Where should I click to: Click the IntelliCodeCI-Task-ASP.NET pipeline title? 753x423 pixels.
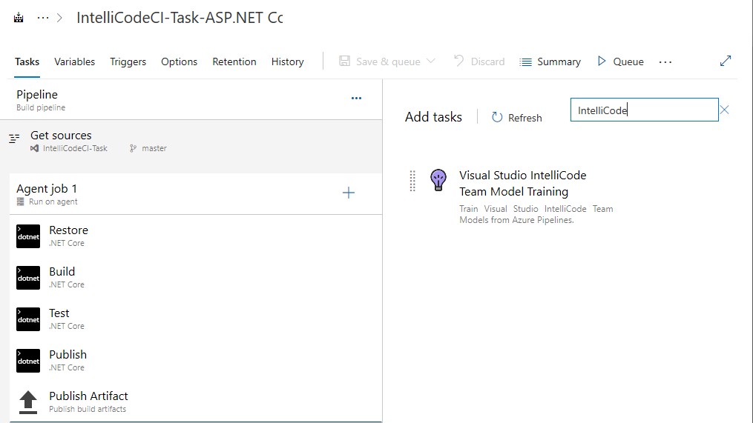180,18
